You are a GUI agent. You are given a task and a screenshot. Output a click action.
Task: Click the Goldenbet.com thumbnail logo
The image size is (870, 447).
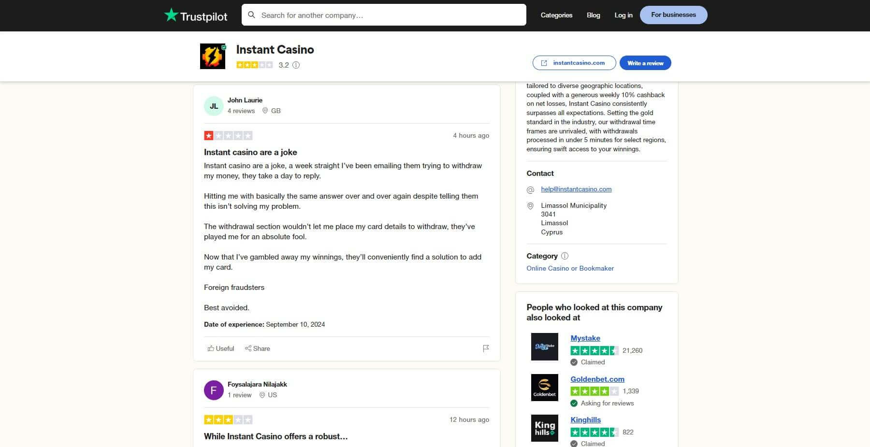(x=545, y=388)
